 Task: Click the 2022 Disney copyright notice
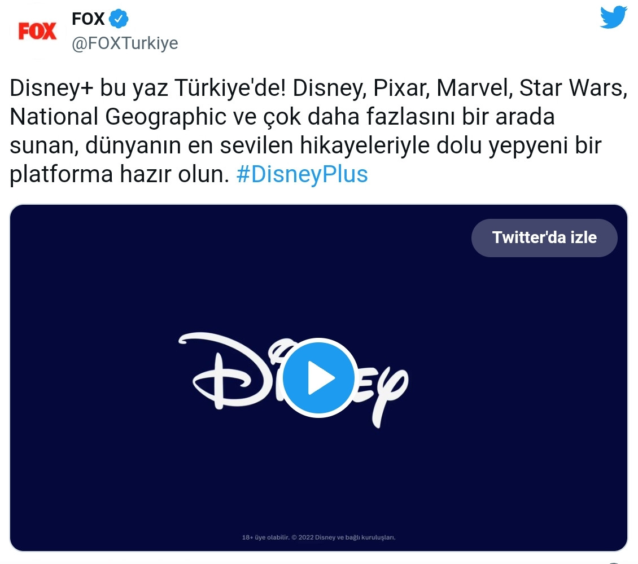344,537
